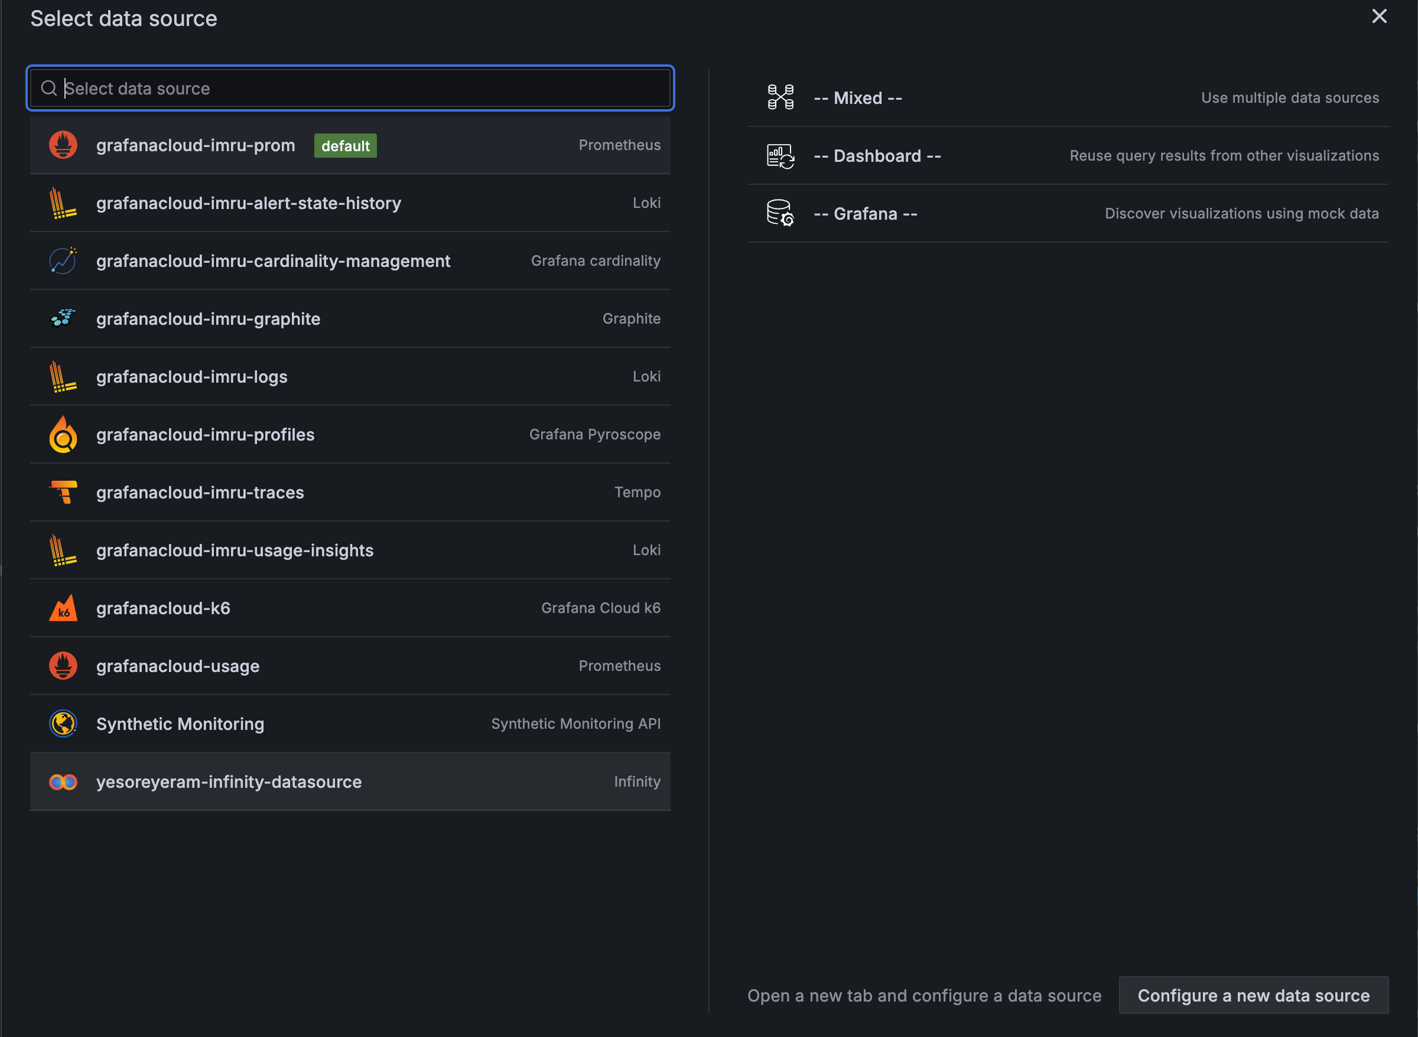Click the green default badge
Viewport: 1418px width, 1037px height.
coord(346,146)
